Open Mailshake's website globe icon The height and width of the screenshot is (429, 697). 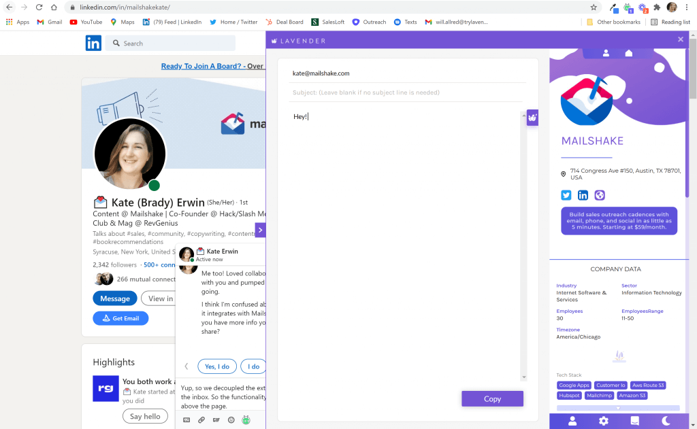tap(600, 195)
